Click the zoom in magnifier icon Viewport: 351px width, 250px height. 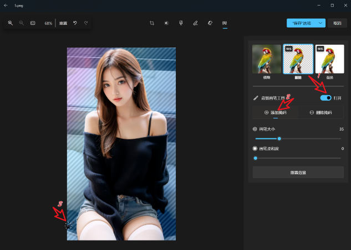(10, 23)
